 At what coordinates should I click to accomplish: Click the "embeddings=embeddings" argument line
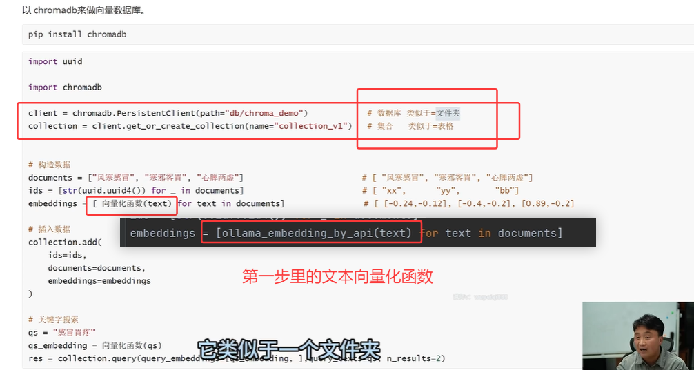(x=99, y=280)
